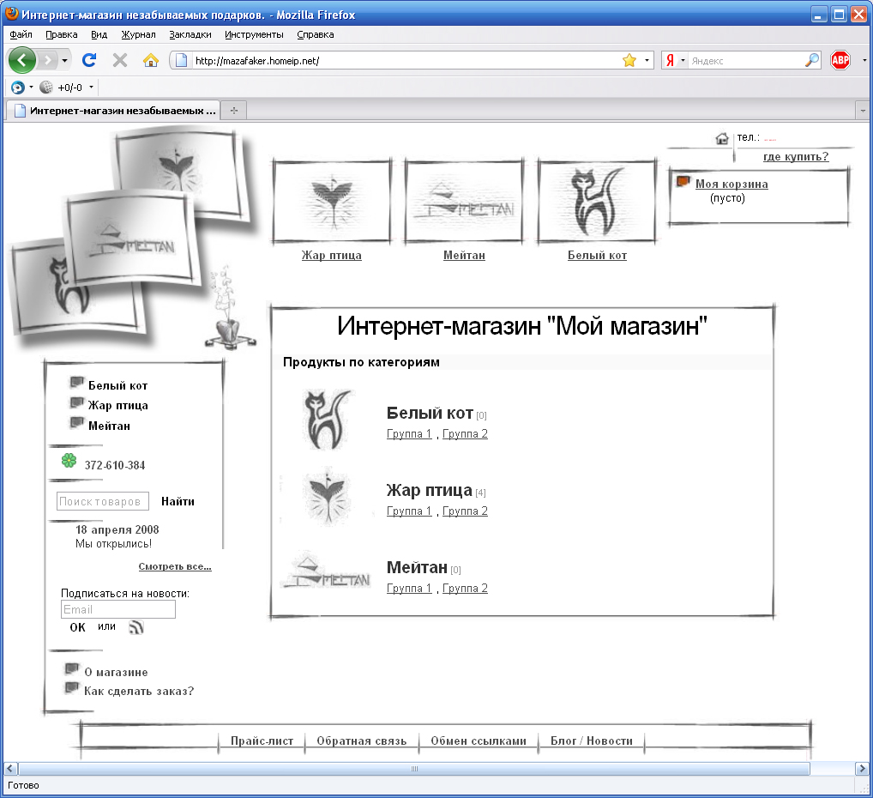Screen dimensions: 873x798
Task: Select Жар птица in sidebar menu
Action: (x=117, y=406)
